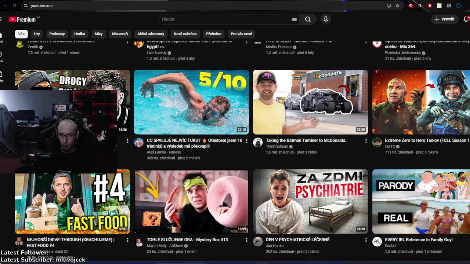This screenshot has height=264, width=470.
Task: Select the Přehráno filter chip
Action: [x=214, y=34]
